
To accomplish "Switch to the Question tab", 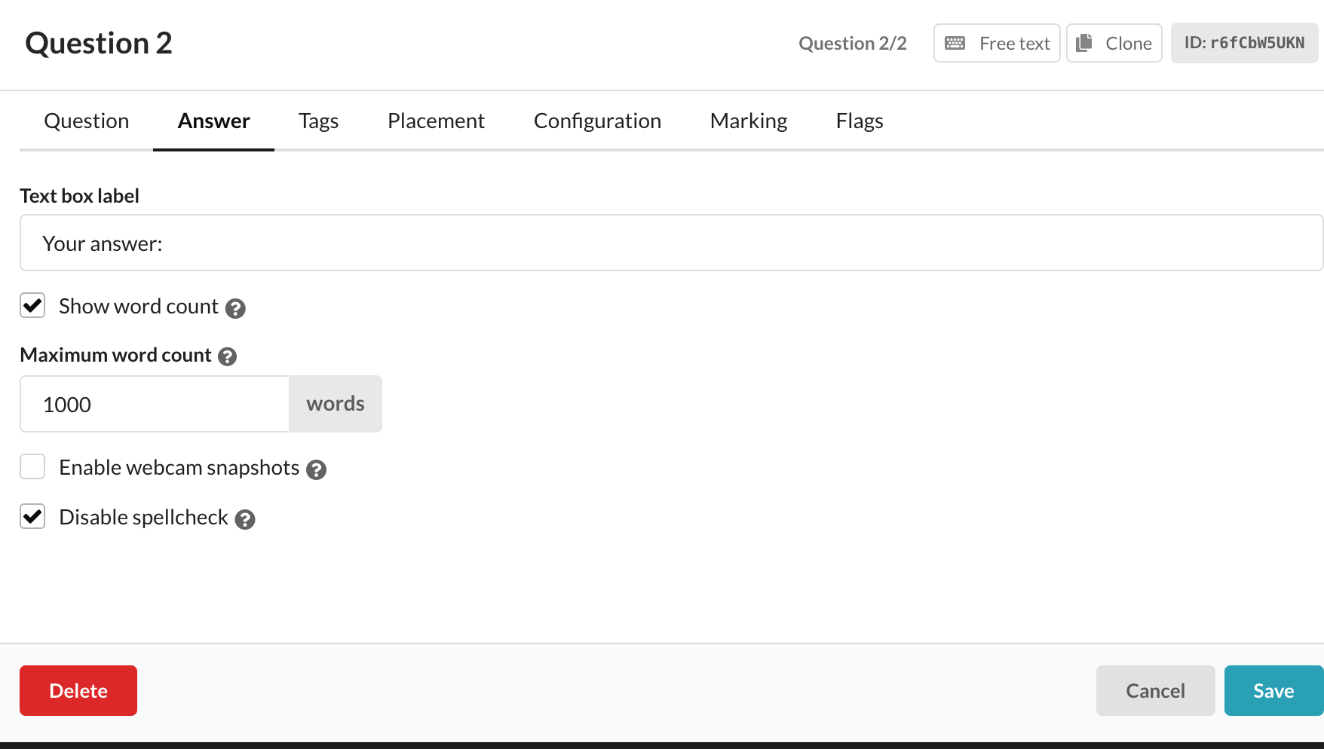I will tap(86, 121).
